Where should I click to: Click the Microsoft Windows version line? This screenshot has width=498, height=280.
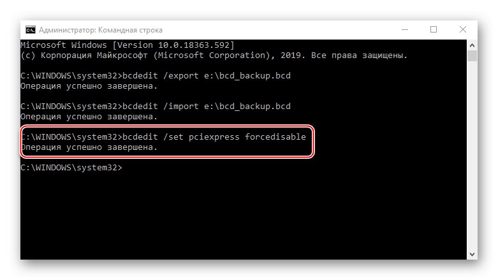pos(128,45)
